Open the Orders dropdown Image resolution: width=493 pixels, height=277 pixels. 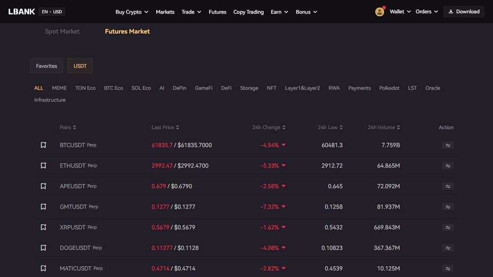tap(426, 12)
